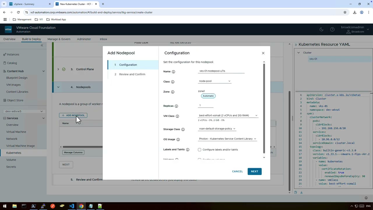Image resolution: width=373 pixels, height=210 pixels.
Task: Toggle dark mode moon icon in header
Action: coord(321,29)
